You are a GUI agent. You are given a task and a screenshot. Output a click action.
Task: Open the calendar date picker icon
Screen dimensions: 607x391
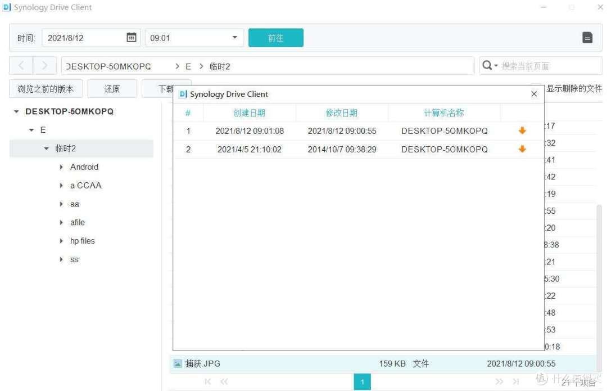pos(131,37)
